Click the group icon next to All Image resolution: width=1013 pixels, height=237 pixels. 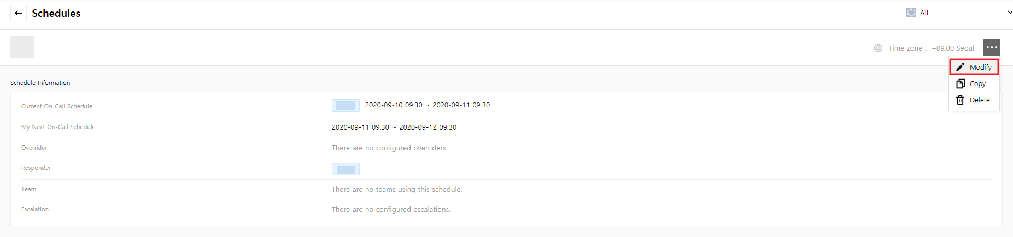click(911, 13)
